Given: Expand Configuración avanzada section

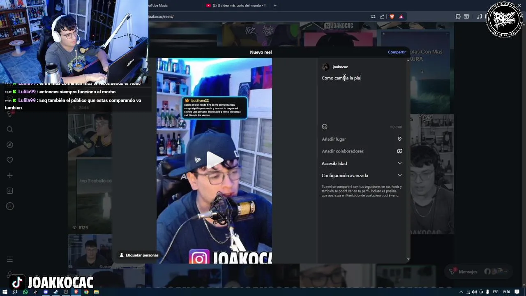Looking at the screenshot, I should (x=362, y=176).
